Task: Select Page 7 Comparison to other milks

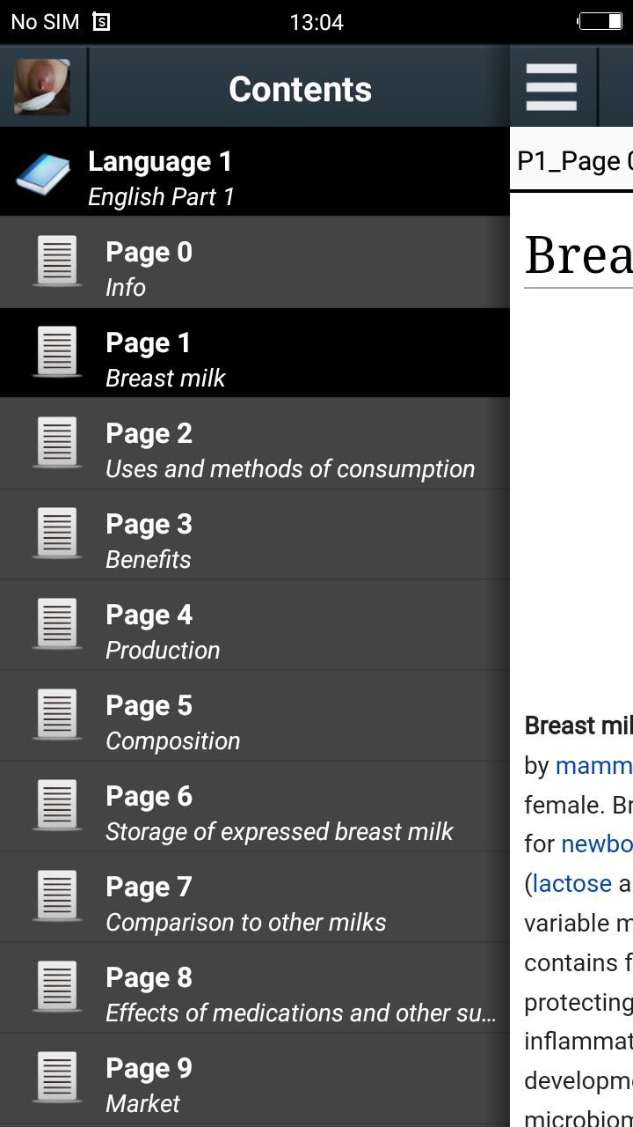Action: (x=255, y=896)
